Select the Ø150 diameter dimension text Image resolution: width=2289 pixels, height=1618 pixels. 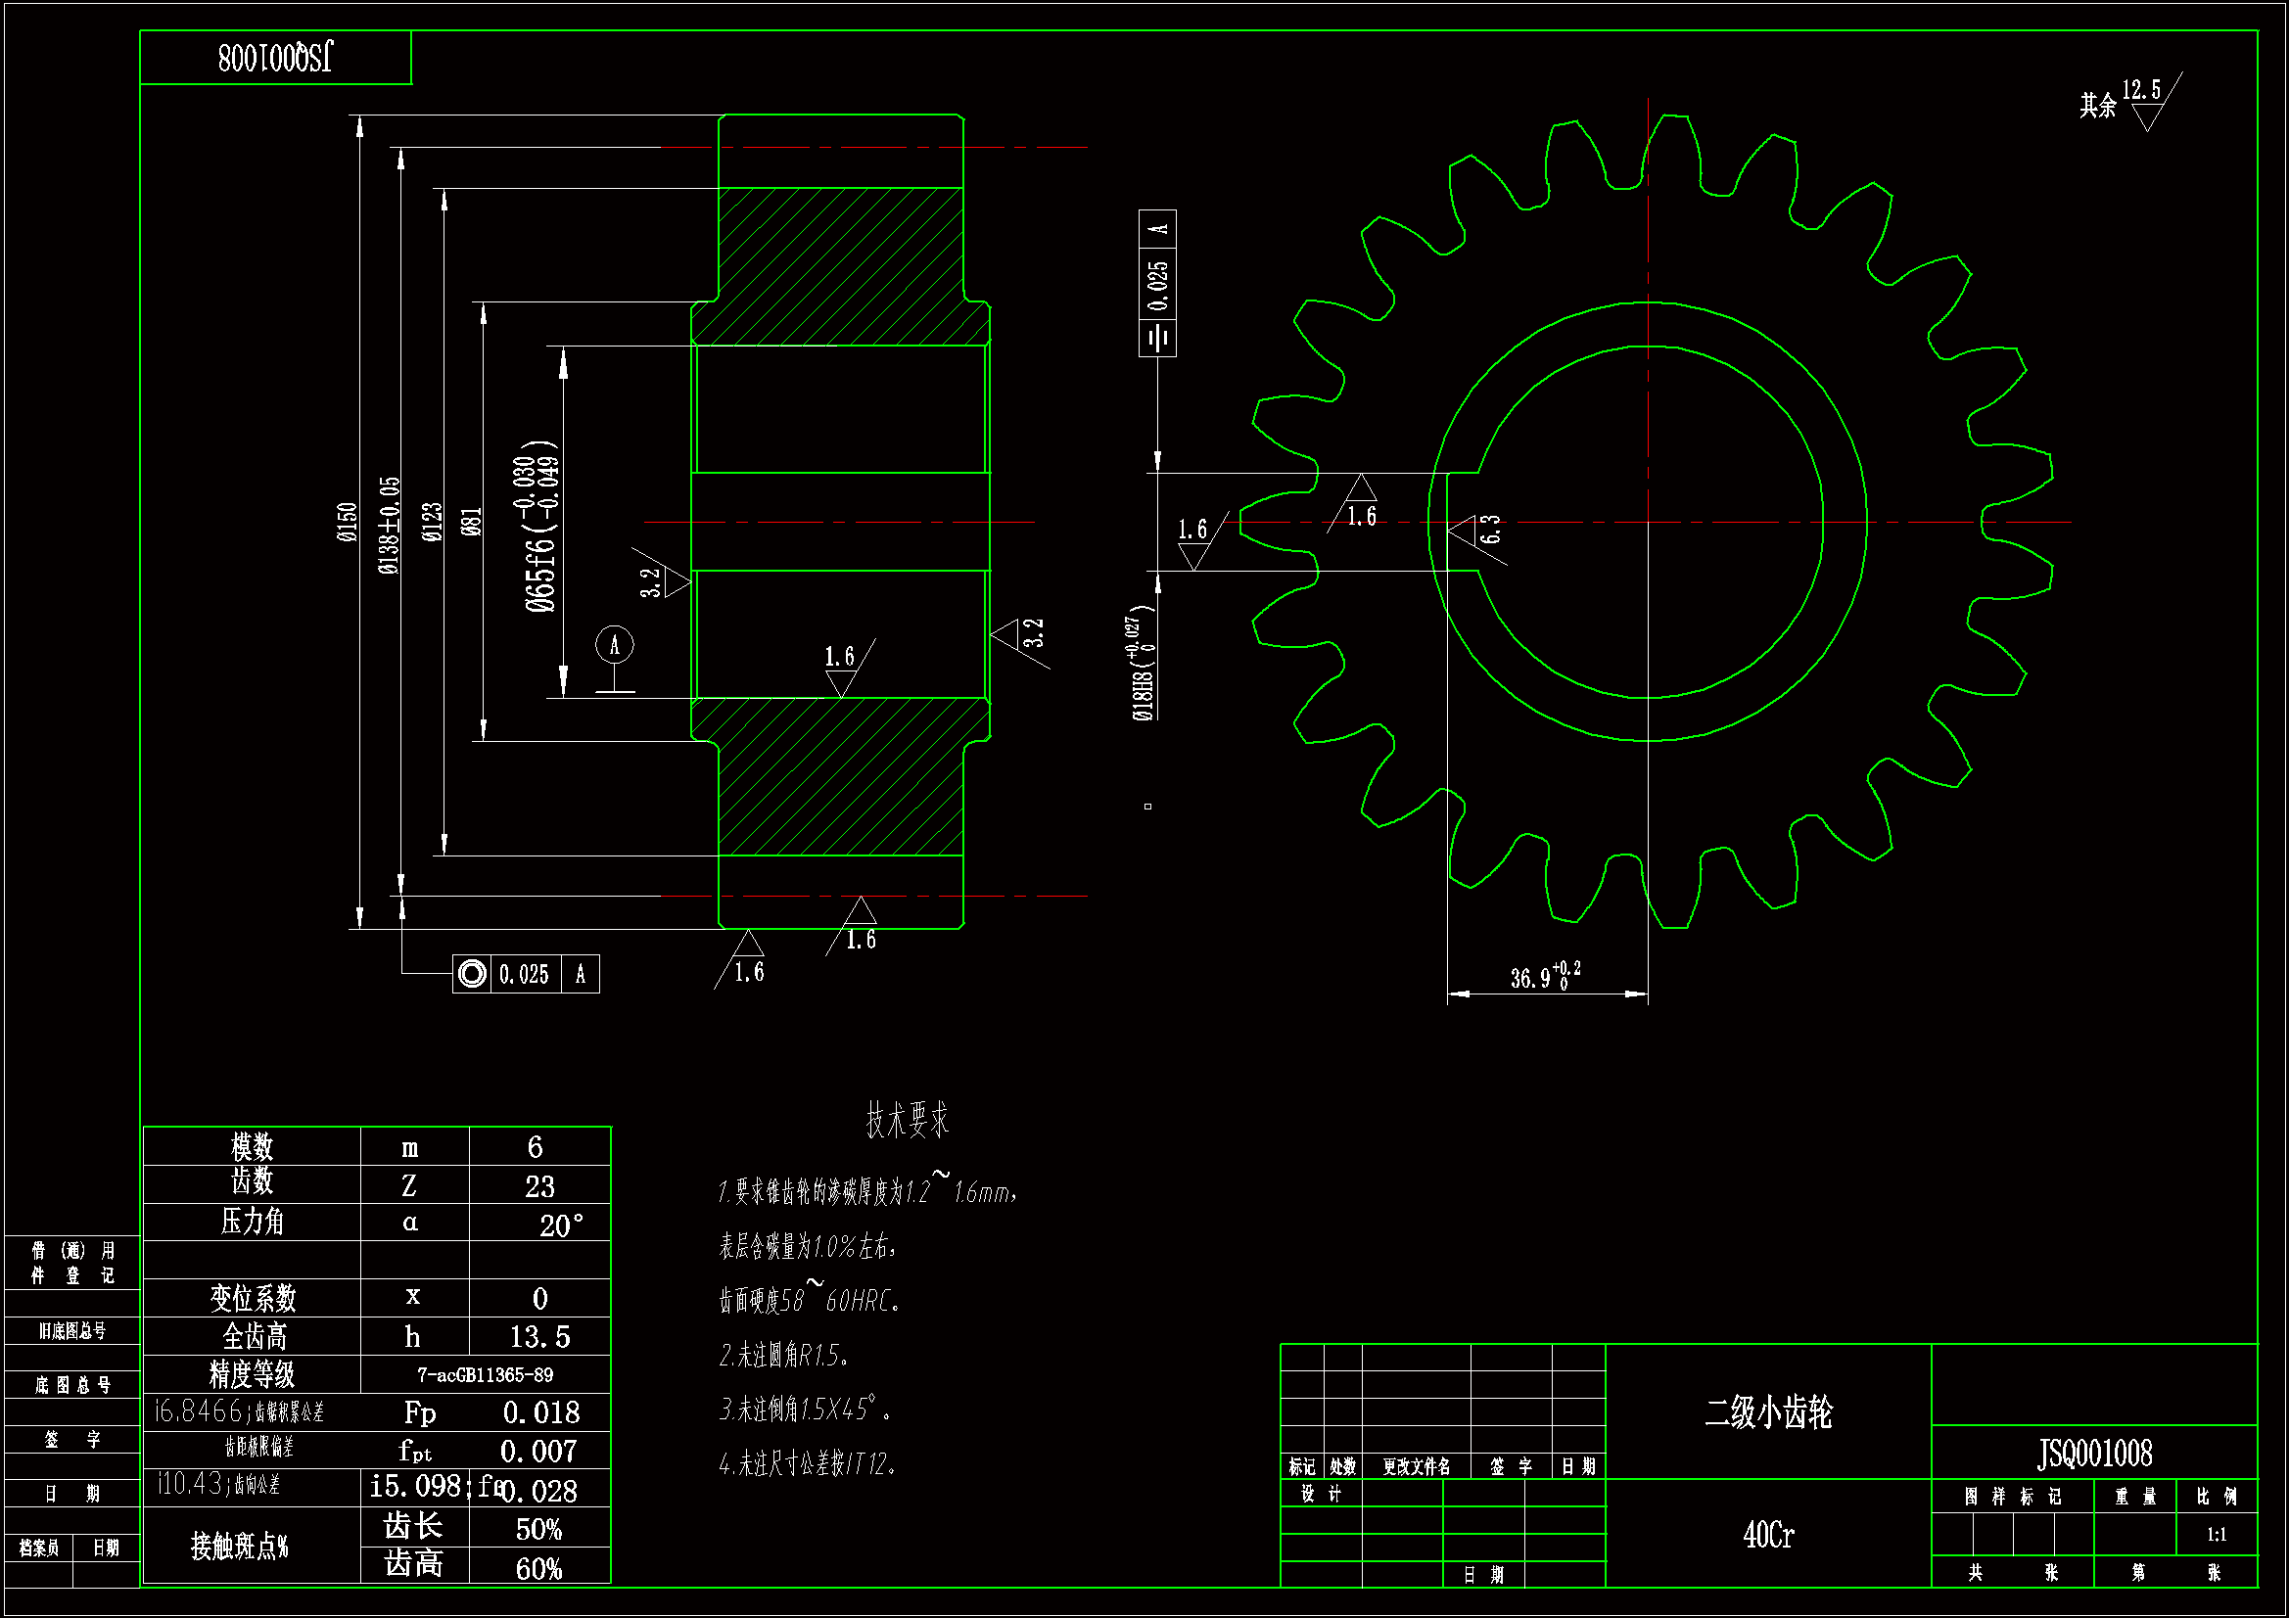coord(347,523)
